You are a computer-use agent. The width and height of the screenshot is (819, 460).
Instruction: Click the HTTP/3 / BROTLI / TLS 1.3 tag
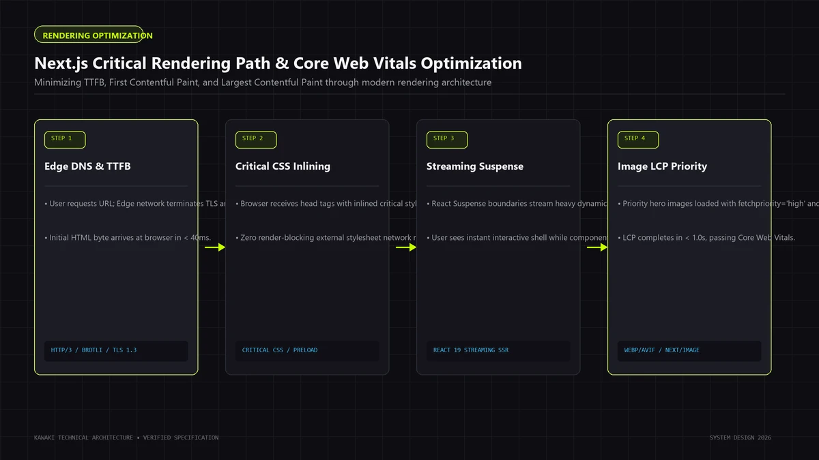[116, 350]
